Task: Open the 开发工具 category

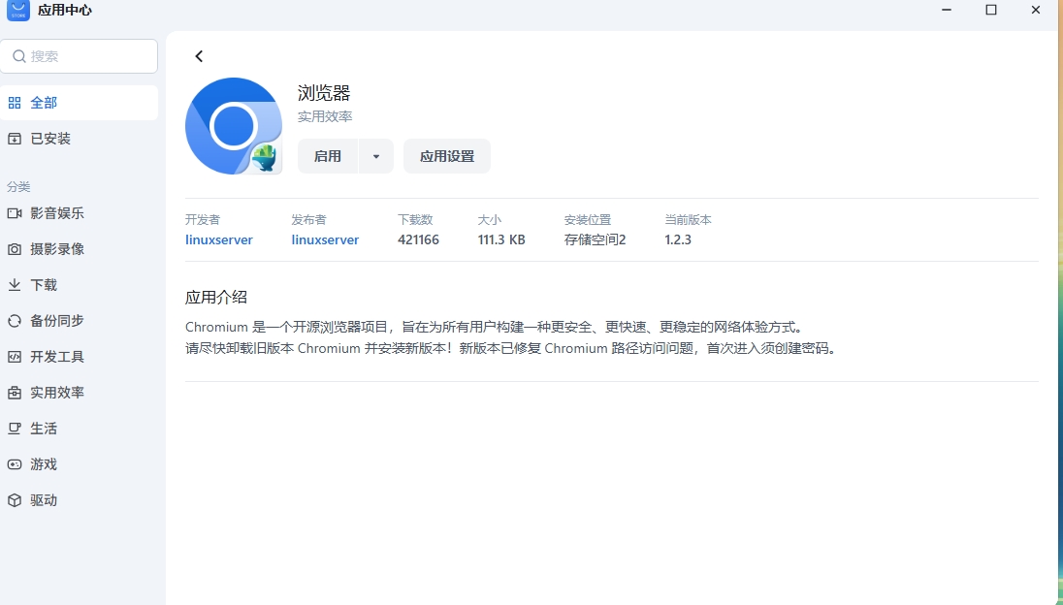Action: 57,357
